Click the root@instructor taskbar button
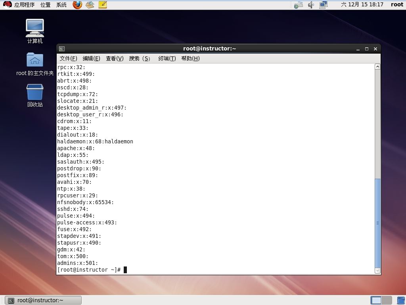This screenshot has height=305, width=406. click(x=43, y=300)
